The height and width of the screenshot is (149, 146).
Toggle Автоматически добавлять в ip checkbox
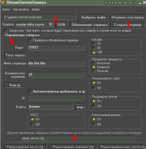pyautogui.click(x=30, y=92)
